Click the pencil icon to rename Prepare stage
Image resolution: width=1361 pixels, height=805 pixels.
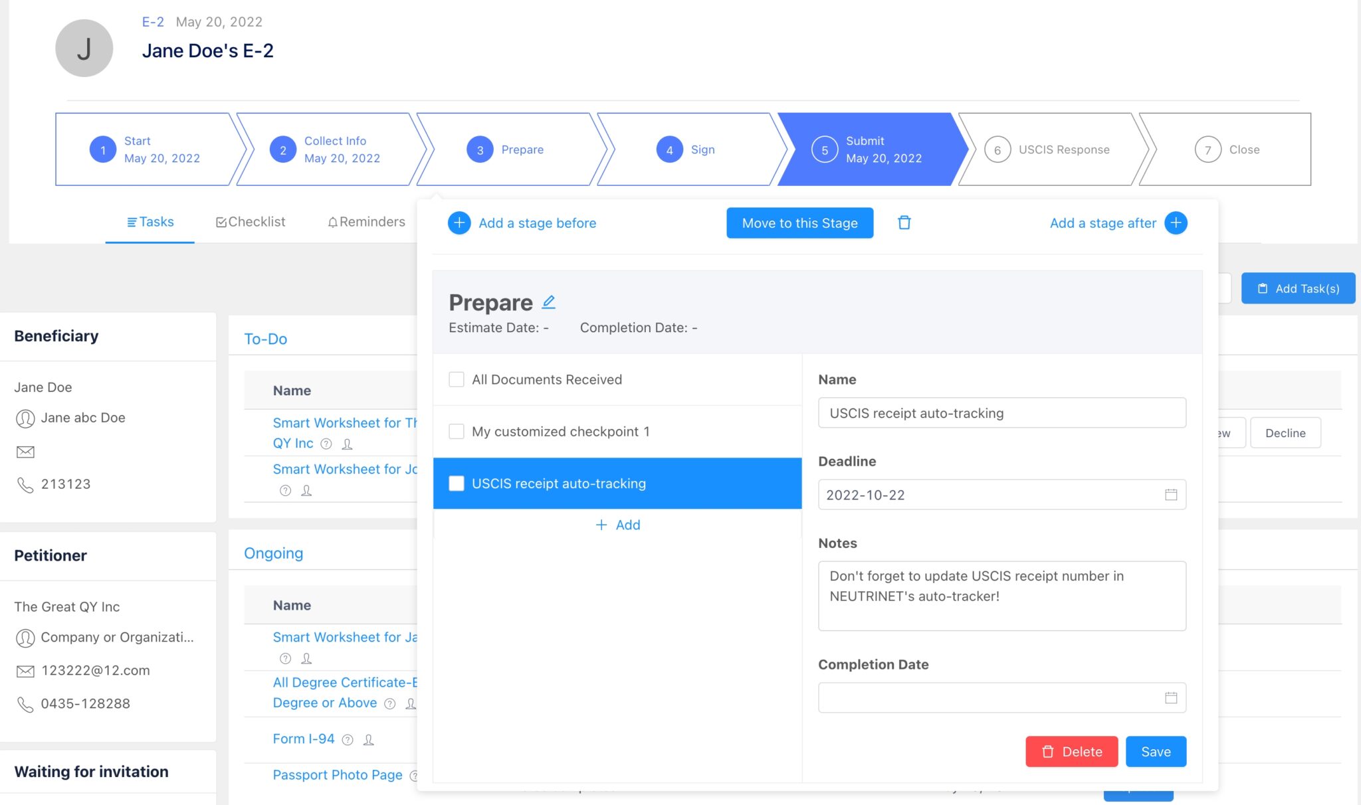pyautogui.click(x=549, y=301)
